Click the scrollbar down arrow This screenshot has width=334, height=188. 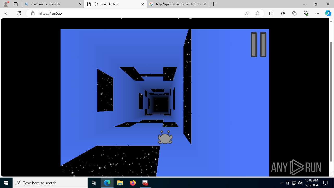point(331,173)
